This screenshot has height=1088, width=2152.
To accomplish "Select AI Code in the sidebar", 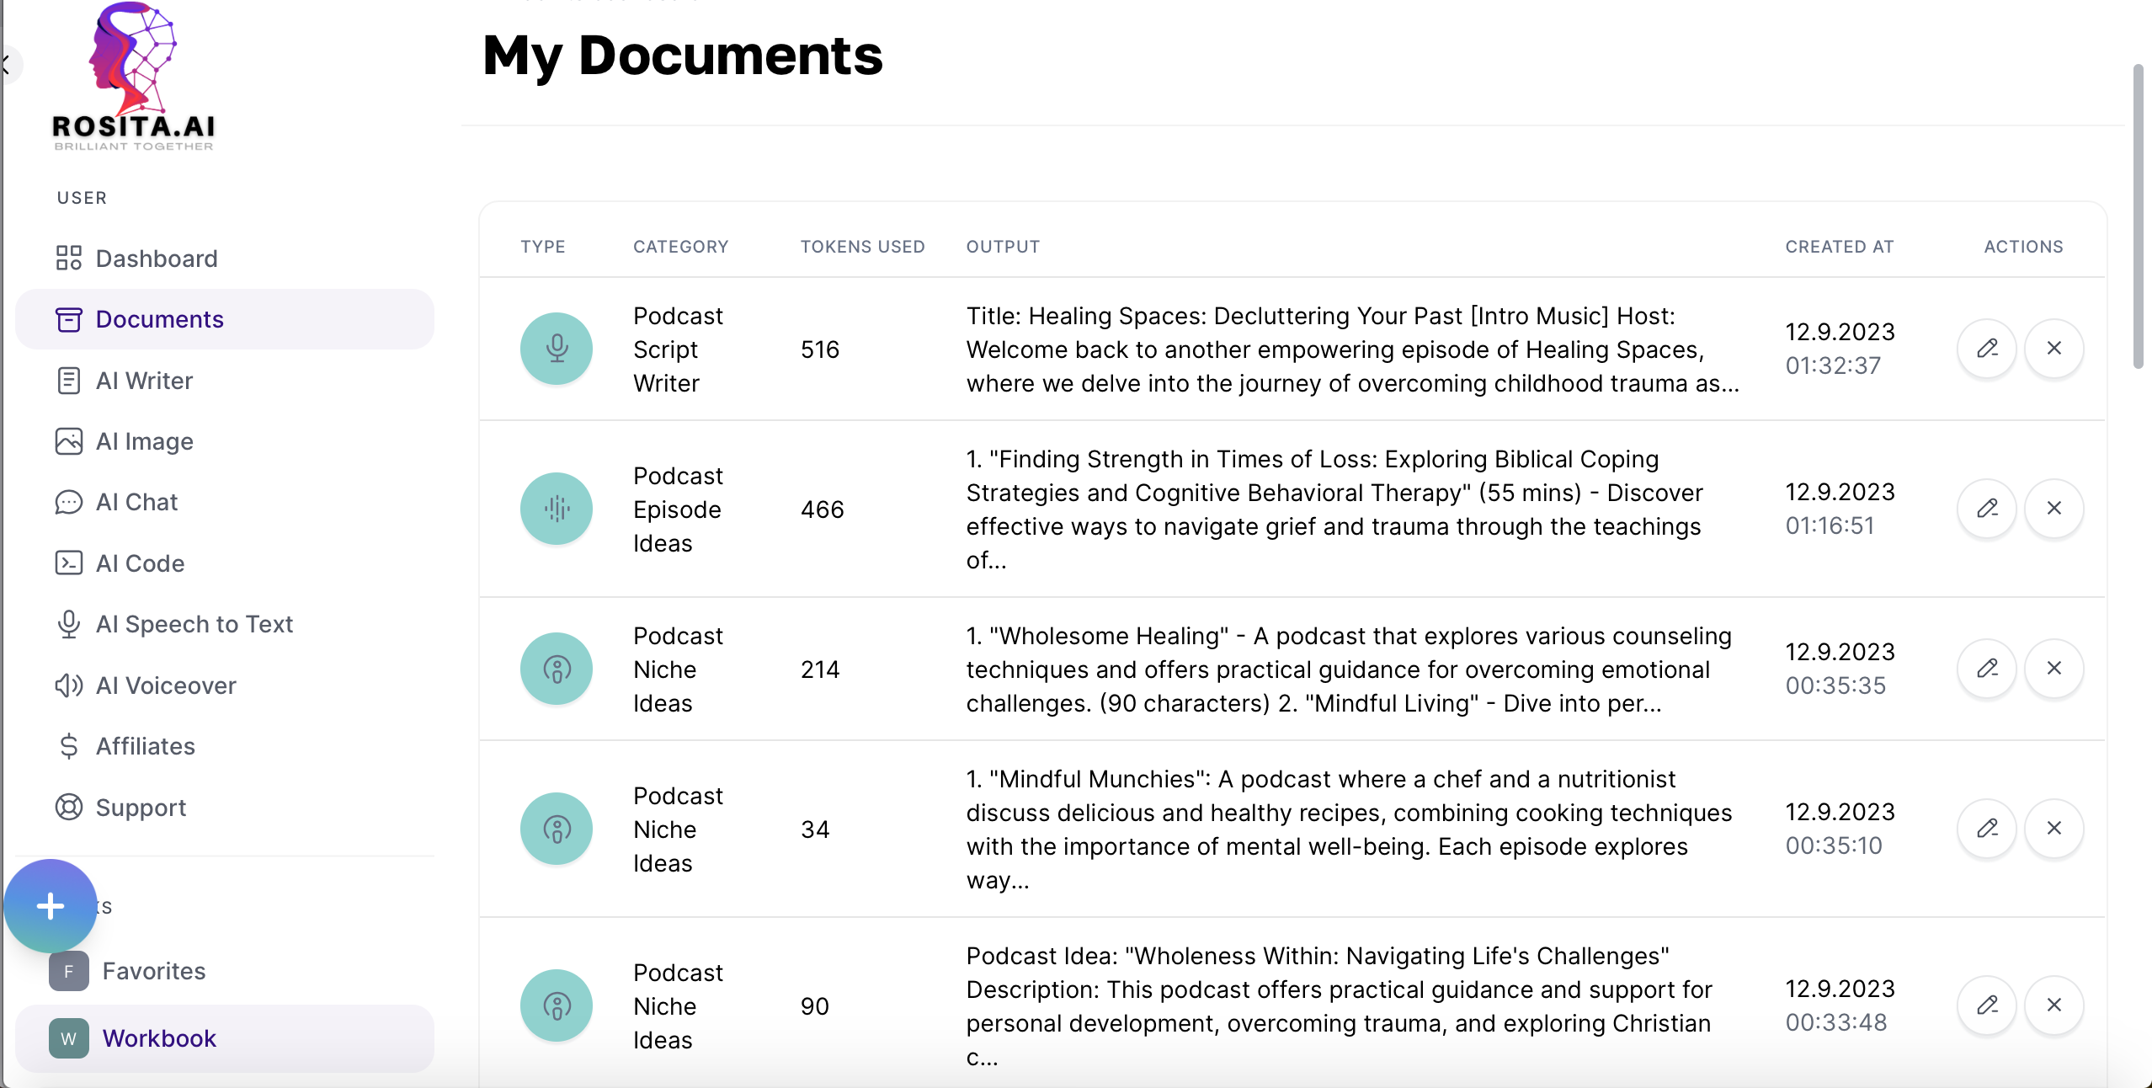I will coord(140,563).
